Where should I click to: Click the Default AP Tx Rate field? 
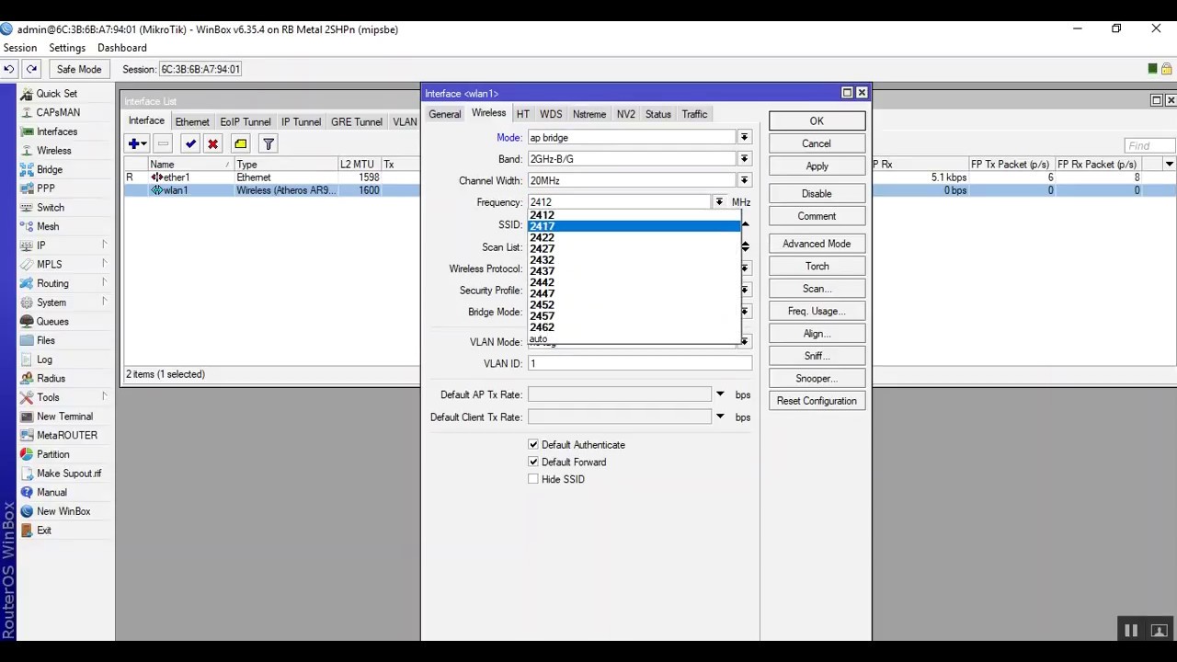click(x=620, y=394)
